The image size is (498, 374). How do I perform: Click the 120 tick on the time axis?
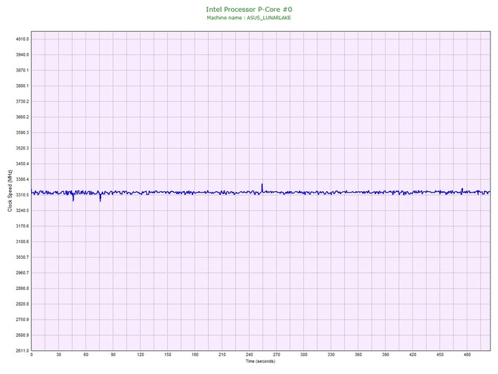click(x=140, y=355)
